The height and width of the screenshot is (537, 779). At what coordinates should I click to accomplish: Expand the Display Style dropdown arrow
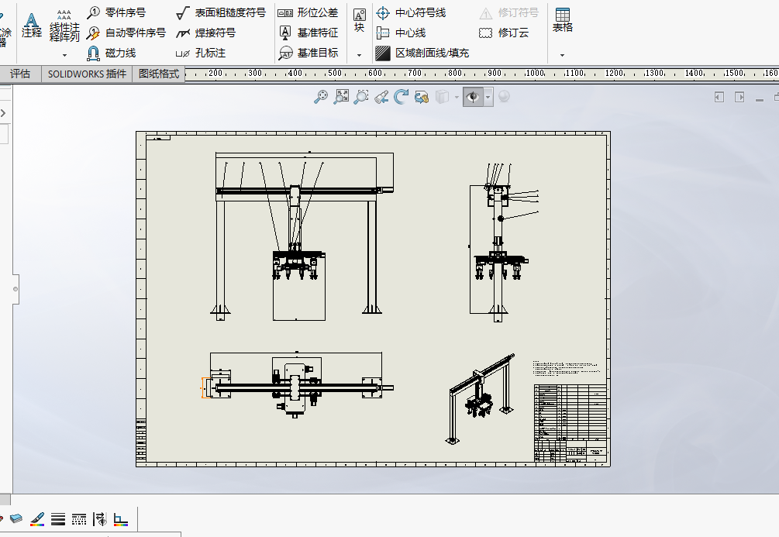click(457, 97)
